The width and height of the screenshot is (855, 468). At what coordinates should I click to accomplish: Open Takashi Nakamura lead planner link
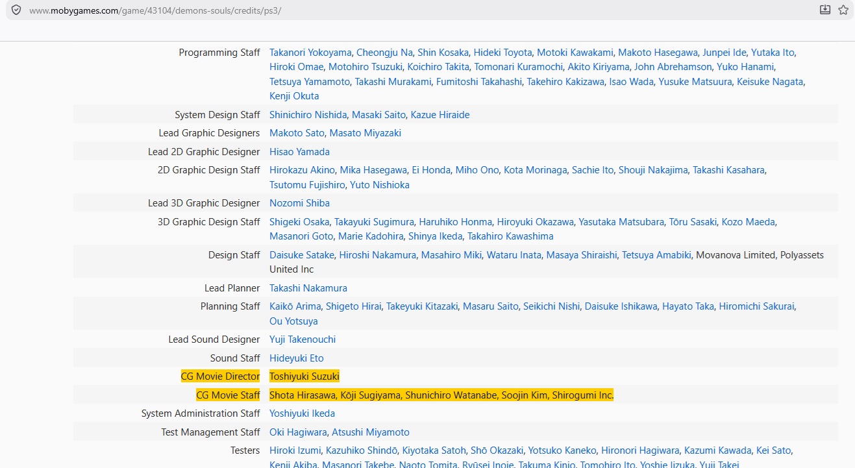click(x=308, y=288)
